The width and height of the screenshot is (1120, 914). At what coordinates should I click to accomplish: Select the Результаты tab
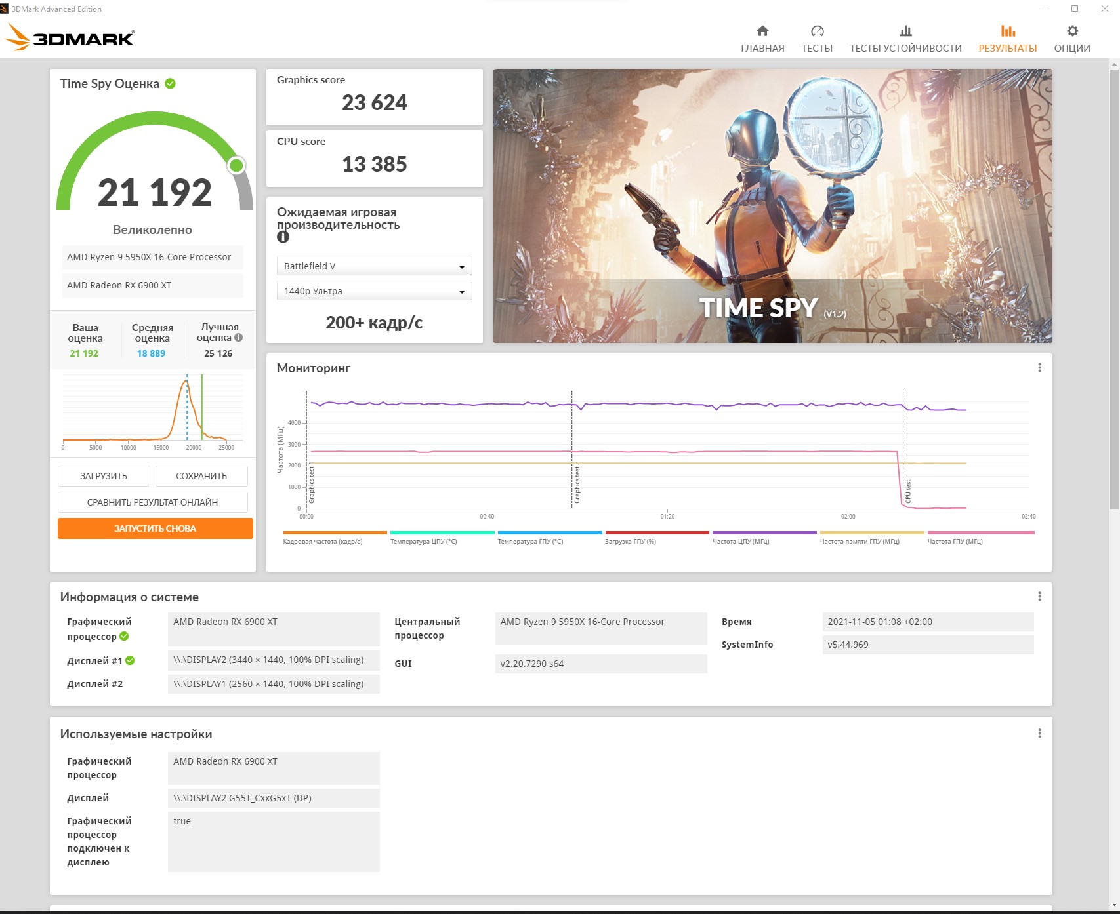pos(1008,39)
